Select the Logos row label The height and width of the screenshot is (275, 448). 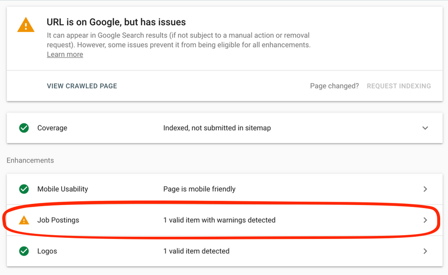47,251
